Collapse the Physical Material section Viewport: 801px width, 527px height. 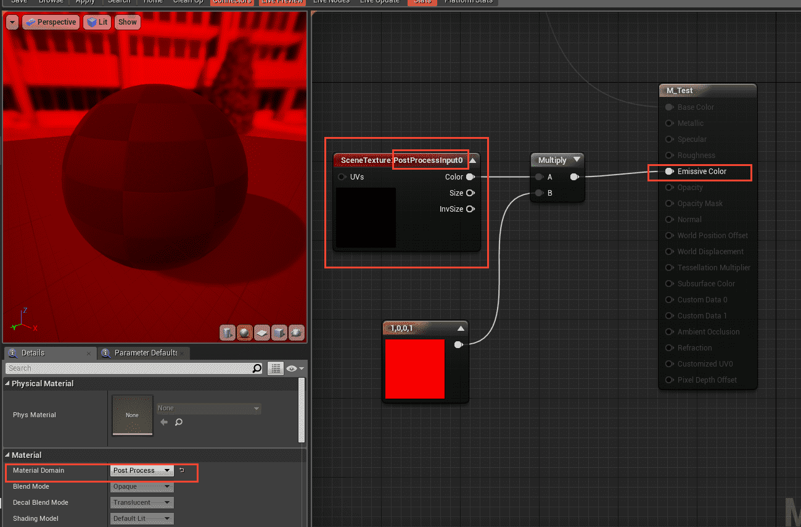click(7, 384)
